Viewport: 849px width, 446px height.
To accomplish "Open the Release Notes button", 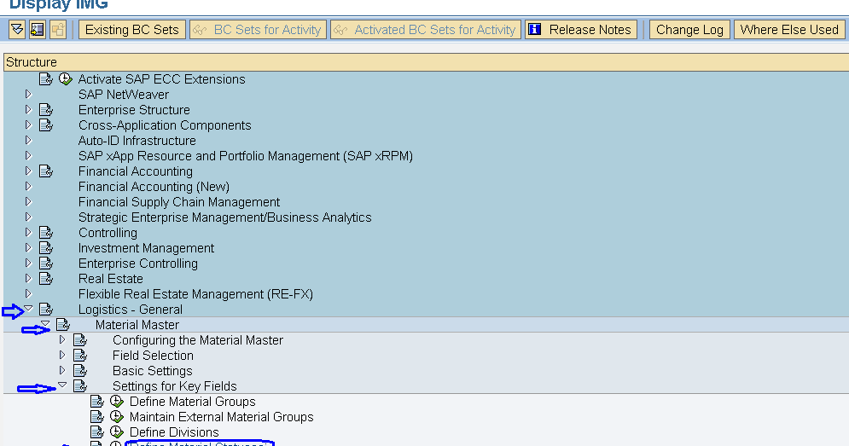I will tap(581, 29).
